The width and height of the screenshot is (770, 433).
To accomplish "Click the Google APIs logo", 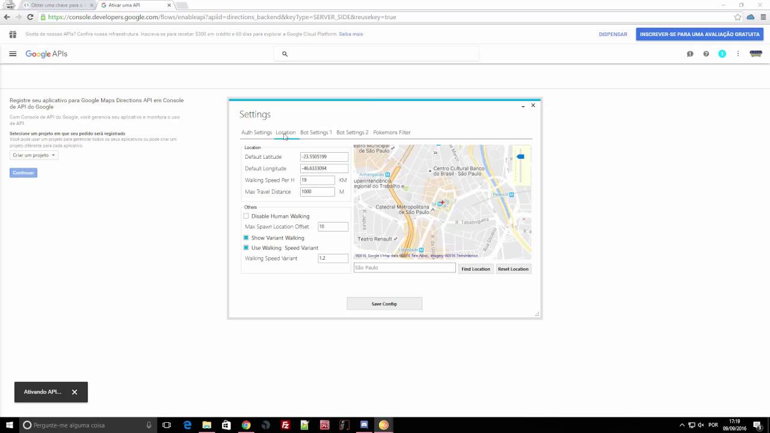I will 46,54.
